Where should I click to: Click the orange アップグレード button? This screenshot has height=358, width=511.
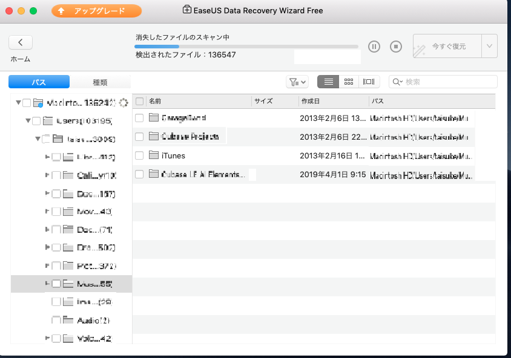coord(96,11)
